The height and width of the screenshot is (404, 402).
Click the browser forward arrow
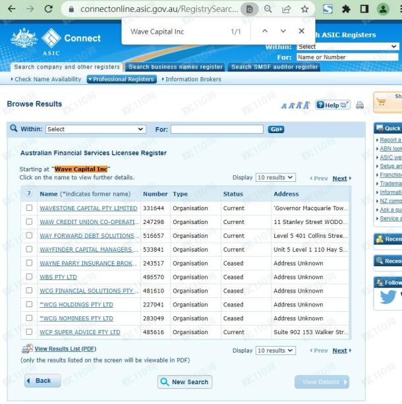pos(30,9)
